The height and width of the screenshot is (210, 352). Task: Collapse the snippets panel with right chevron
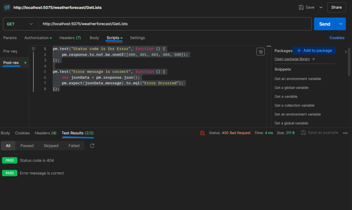(x=346, y=52)
